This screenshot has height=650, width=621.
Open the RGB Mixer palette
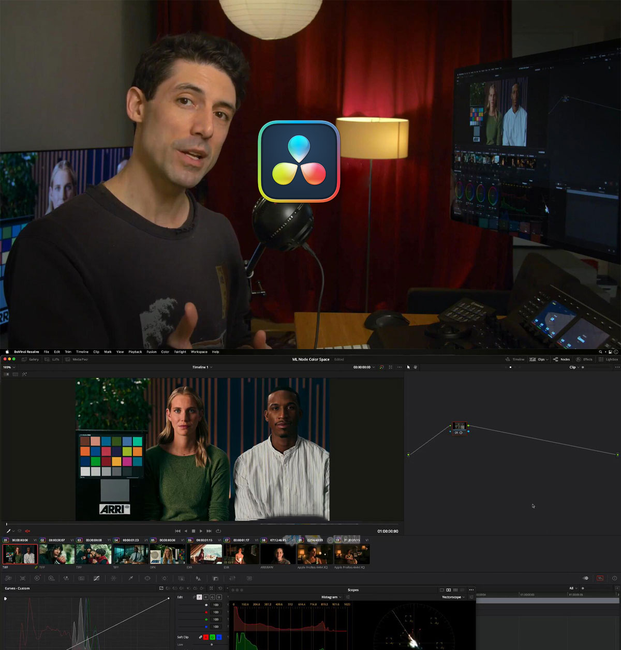click(x=66, y=578)
